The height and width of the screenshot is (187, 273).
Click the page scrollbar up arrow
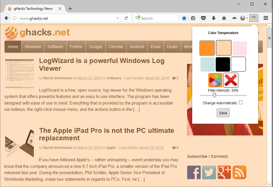269,27
